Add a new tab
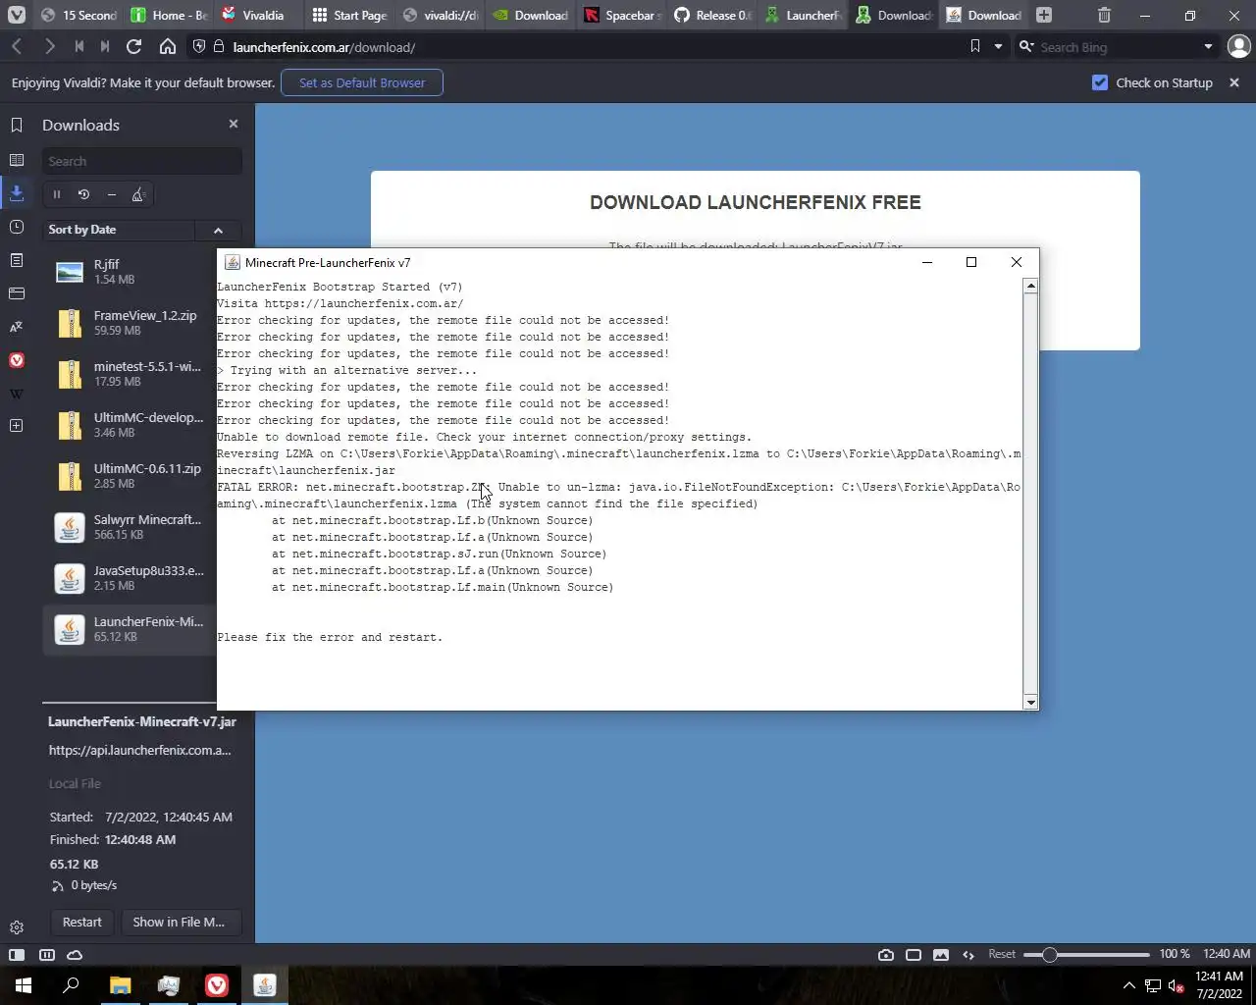The width and height of the screenshot is (1256, 1005). [1044, 15]
